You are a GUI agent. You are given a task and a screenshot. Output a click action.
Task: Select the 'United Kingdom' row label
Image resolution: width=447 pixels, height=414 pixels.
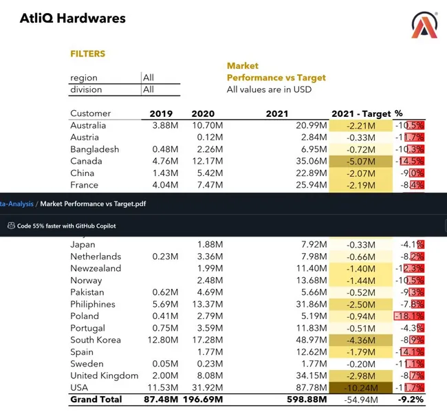point(105,375)
